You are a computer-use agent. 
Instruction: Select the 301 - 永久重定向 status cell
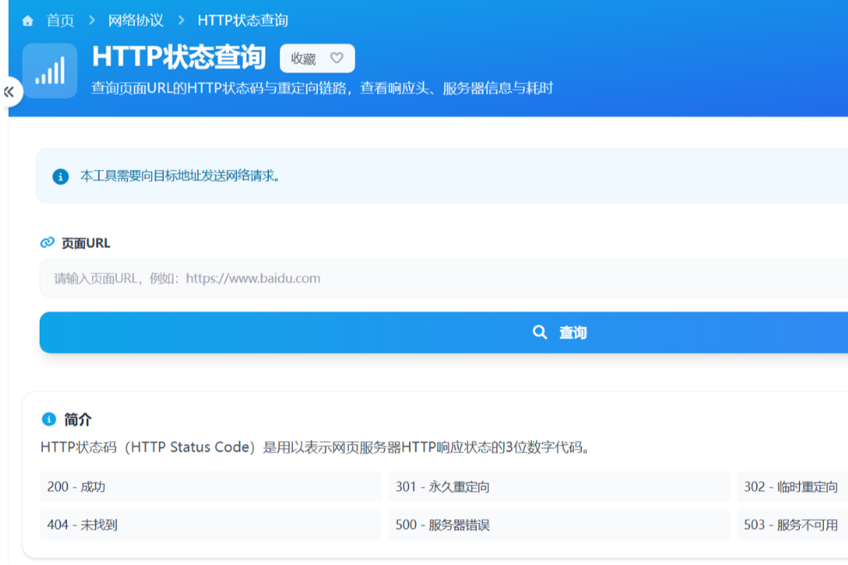[559, 487]
